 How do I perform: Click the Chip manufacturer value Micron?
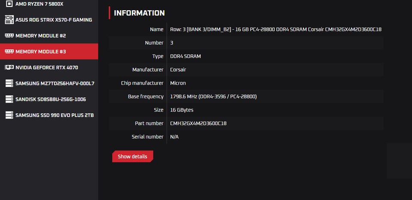click(x=178, y=83)
